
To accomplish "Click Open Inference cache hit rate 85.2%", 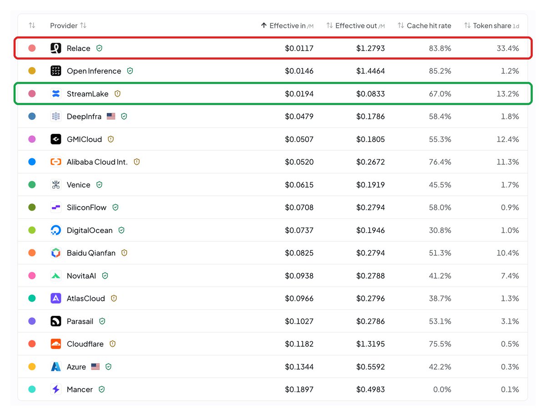I will pos(440,71).
